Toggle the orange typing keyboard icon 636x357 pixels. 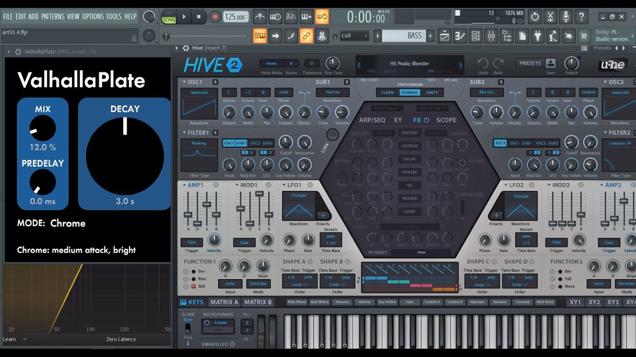click(260, 36)
